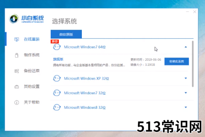Viewport: 205px width, 137px height.
Task: Click the 旗舰版 description text
Action: pyautogui.click(x=89, y=65)
